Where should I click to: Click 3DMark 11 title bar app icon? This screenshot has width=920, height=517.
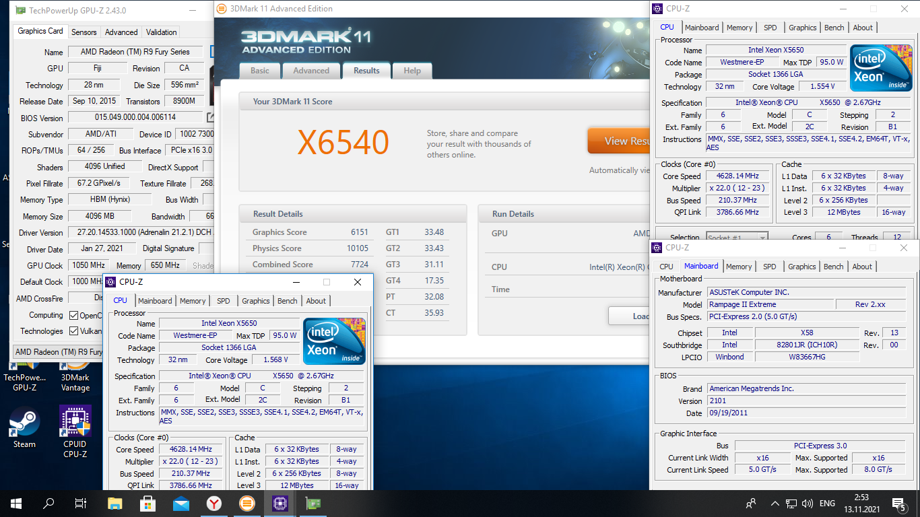(222, 9)
